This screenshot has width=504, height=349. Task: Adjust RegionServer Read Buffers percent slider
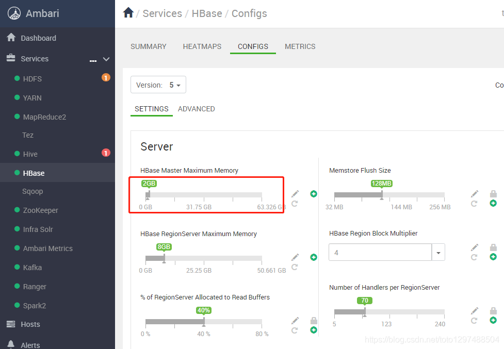(x=204, y=322)
